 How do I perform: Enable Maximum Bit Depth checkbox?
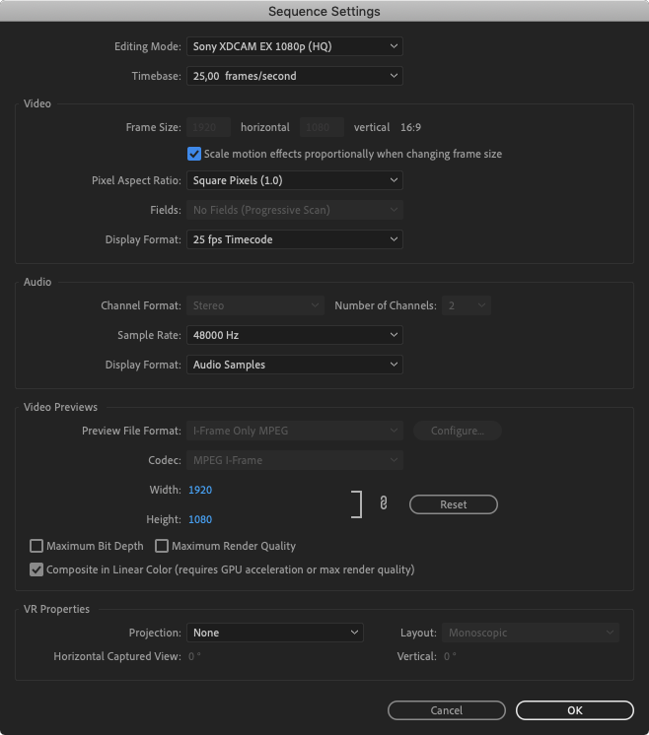pos(36,546)
